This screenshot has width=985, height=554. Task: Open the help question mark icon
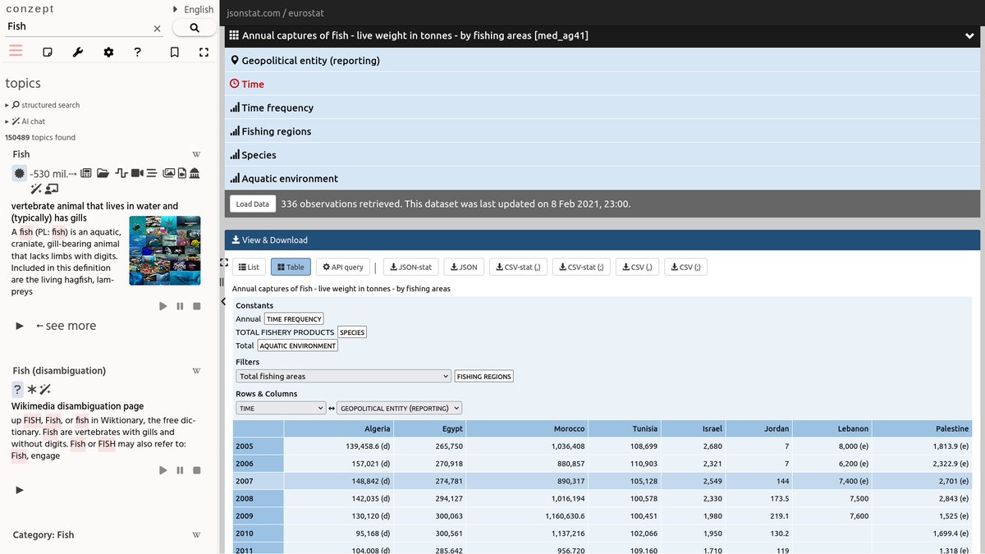[138, 53]
